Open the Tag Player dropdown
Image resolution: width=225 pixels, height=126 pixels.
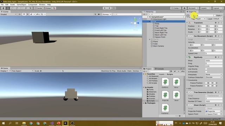tap(201, 19)
